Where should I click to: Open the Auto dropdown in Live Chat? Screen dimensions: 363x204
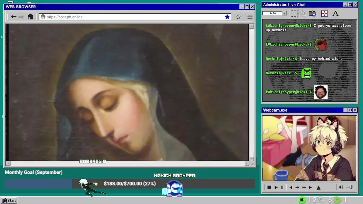pyautogui.click(x=284, y=13)
